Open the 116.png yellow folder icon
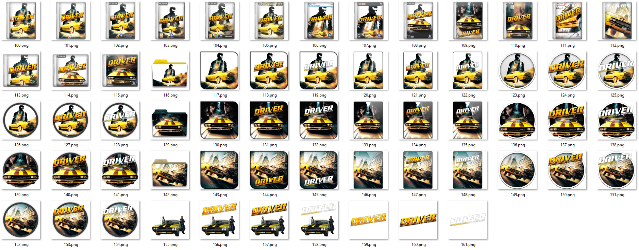Viewport: 639px width, 250px height. pos(170,70)
